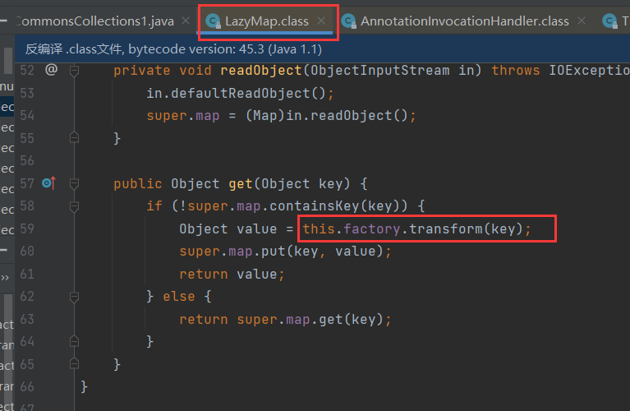Click the fold end marker at line 55
630x411 pixels.
[74, 137]
